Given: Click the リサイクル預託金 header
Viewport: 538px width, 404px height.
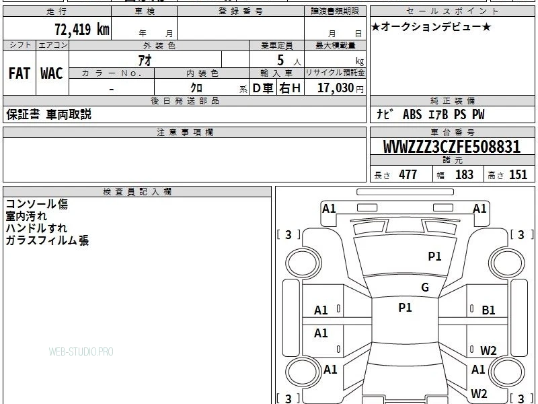Looking at the screenshot, I should (x=335, y=73).
